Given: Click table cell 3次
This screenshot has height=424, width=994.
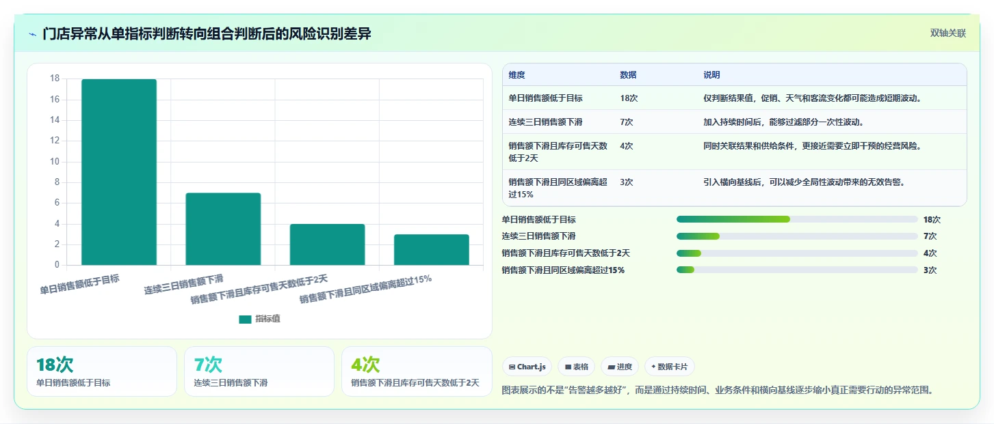Looking at the screenshot, I should coord(627,182).
